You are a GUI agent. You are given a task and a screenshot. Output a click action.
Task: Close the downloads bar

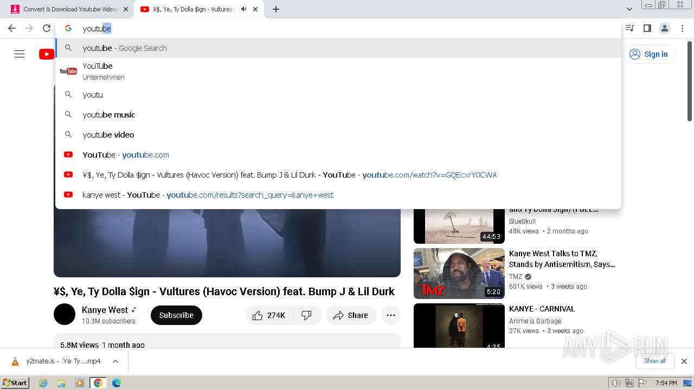684,361
